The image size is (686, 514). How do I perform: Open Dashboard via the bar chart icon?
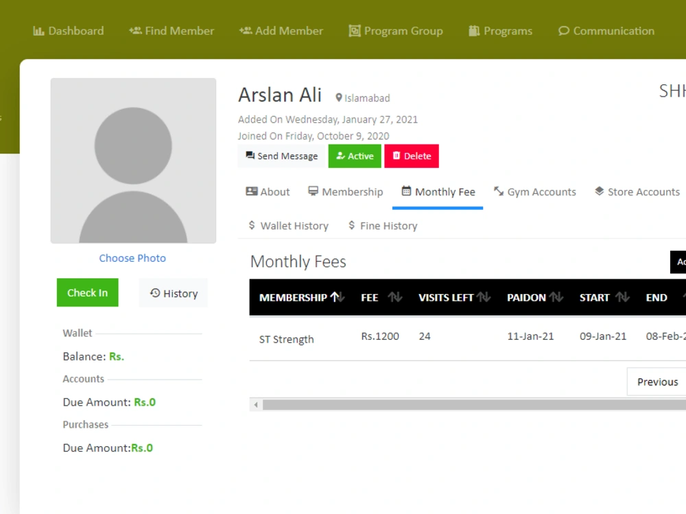pos(40,30)
